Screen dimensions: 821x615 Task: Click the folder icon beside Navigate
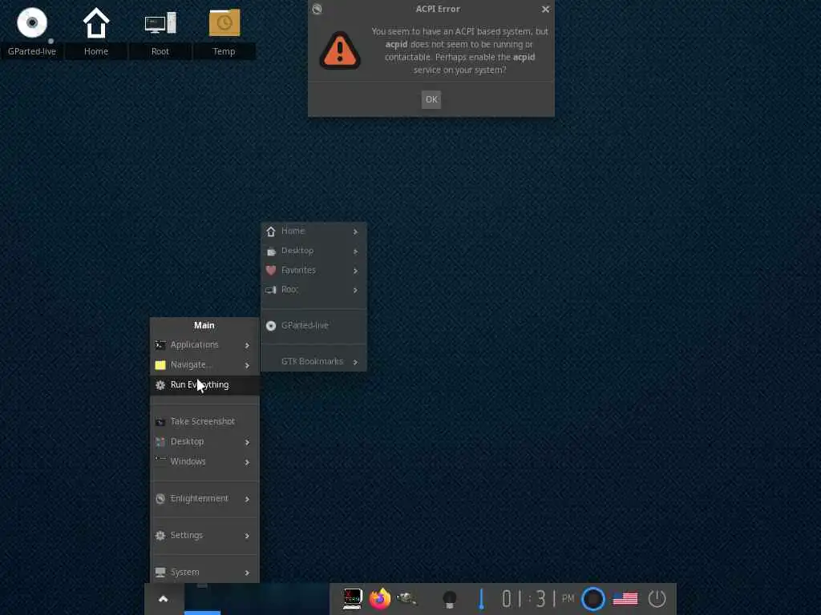pos(160,365)
